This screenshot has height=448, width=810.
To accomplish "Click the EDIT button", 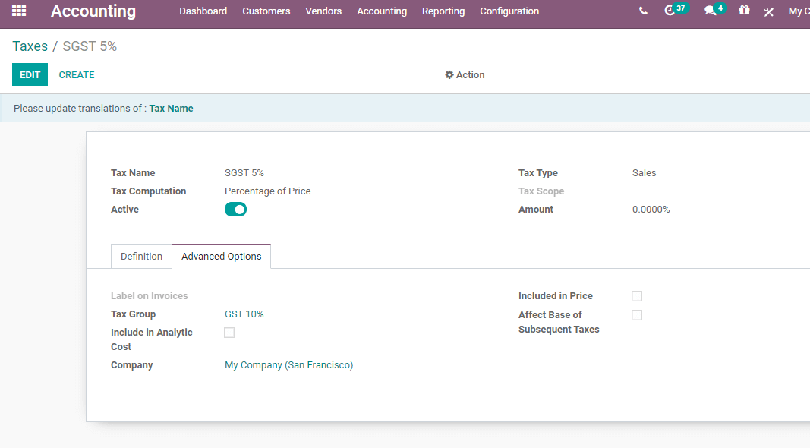I will [30, 74].
